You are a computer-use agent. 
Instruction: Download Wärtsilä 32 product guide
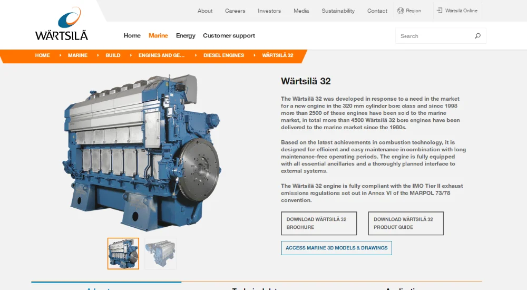pos(406,223)
